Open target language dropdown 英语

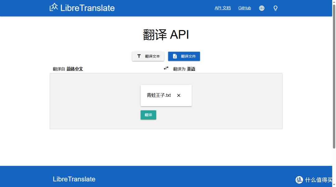[x=191, y=69]
